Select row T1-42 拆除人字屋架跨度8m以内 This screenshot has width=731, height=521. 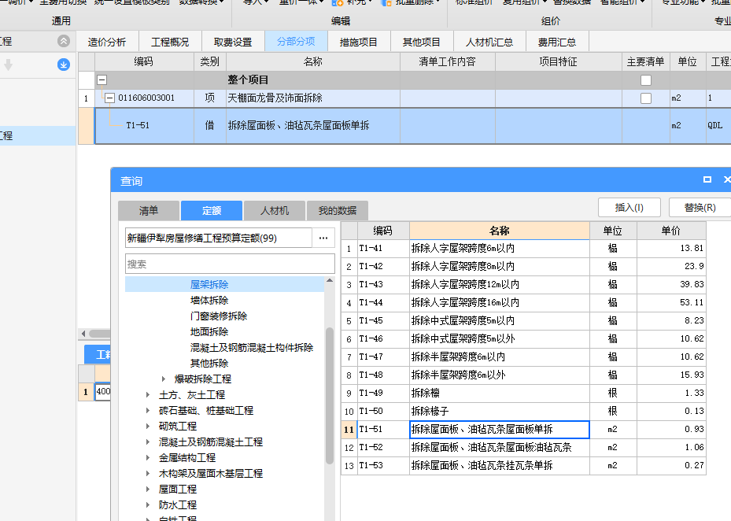pyautogui.click(x=523, y=266)
